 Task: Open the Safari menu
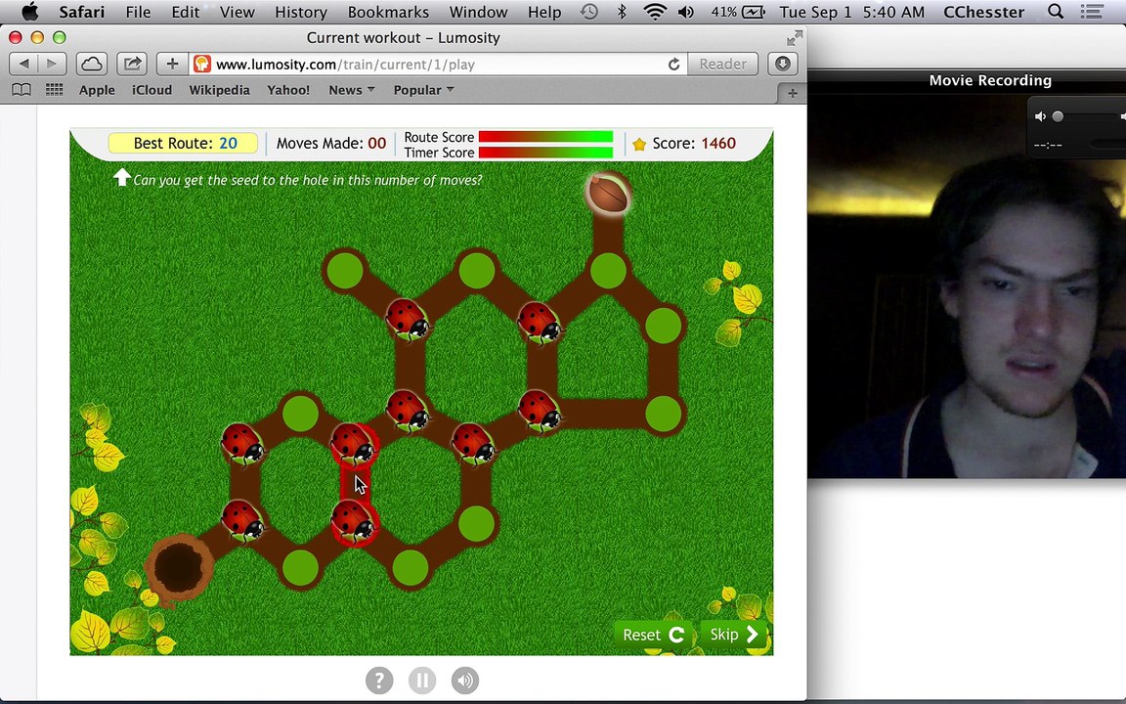point(82,12)
